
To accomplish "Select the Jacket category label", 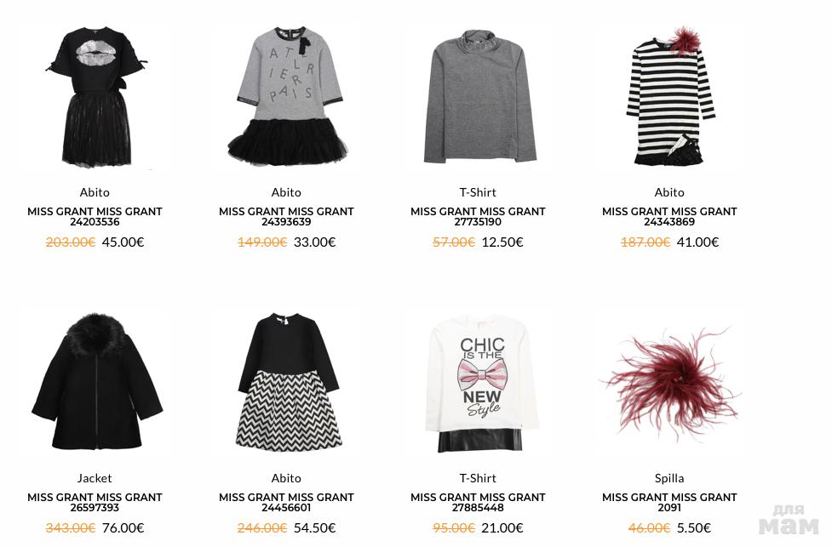I will (x=95, y=478).
